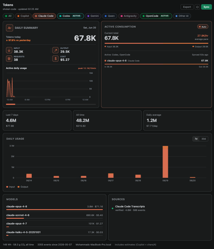Click the Daily Summary pulse icon

(x=10, y=28)
